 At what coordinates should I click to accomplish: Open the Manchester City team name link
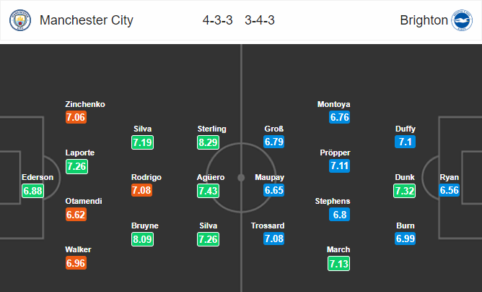coord(88,20)
